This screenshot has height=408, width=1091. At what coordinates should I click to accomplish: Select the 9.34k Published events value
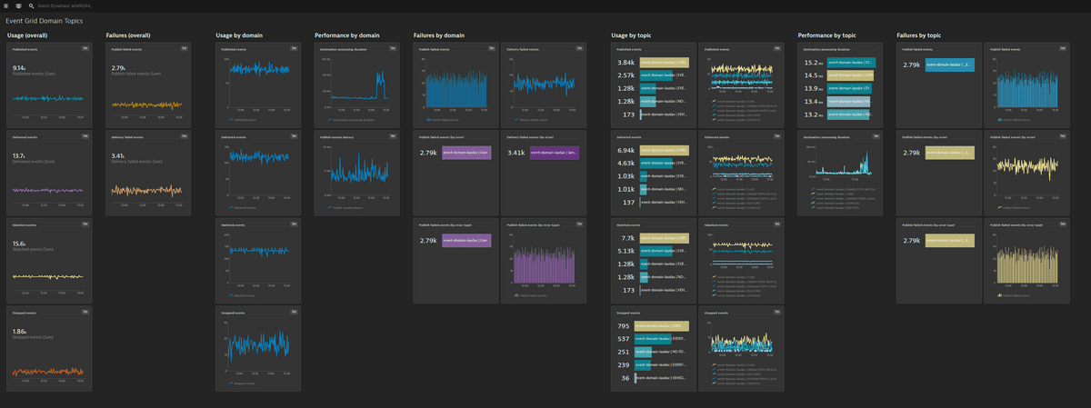(x=18, y=67)
